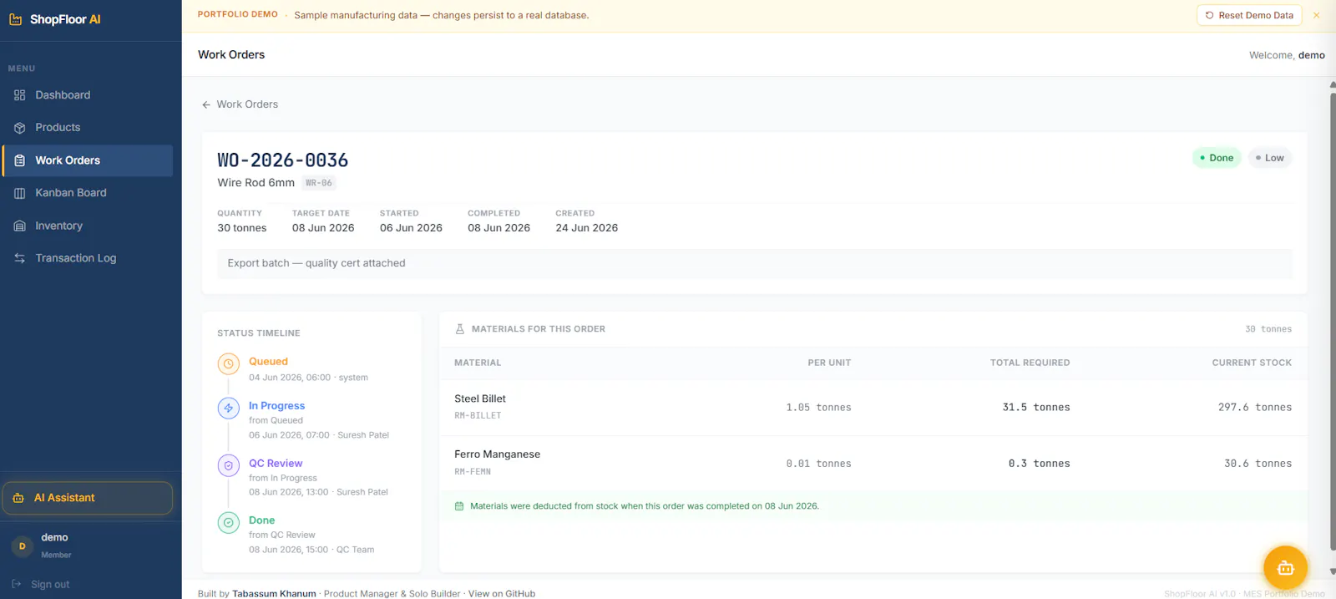Click 297.6 tonnes current stock value
This screenshot has width=1336, height=599.
(x=1255, y=408)
